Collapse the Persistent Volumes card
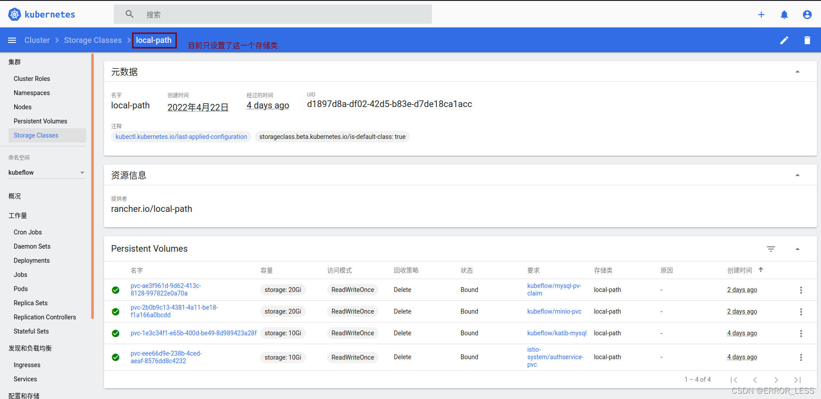 (x=798, y=249)
